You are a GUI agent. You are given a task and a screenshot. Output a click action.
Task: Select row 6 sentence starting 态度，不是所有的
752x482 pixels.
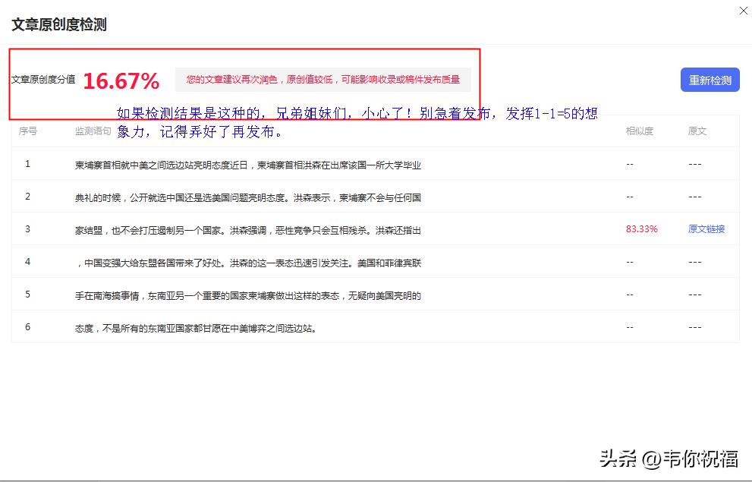pyautogui.click(x=196, y=329)
